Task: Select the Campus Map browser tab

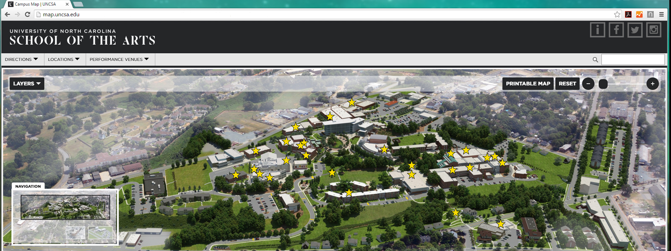Action: (38, 4)
